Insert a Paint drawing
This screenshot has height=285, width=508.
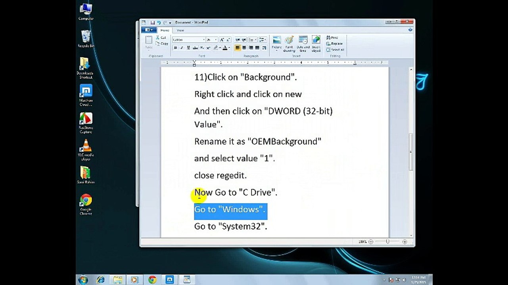coord(289,44)
